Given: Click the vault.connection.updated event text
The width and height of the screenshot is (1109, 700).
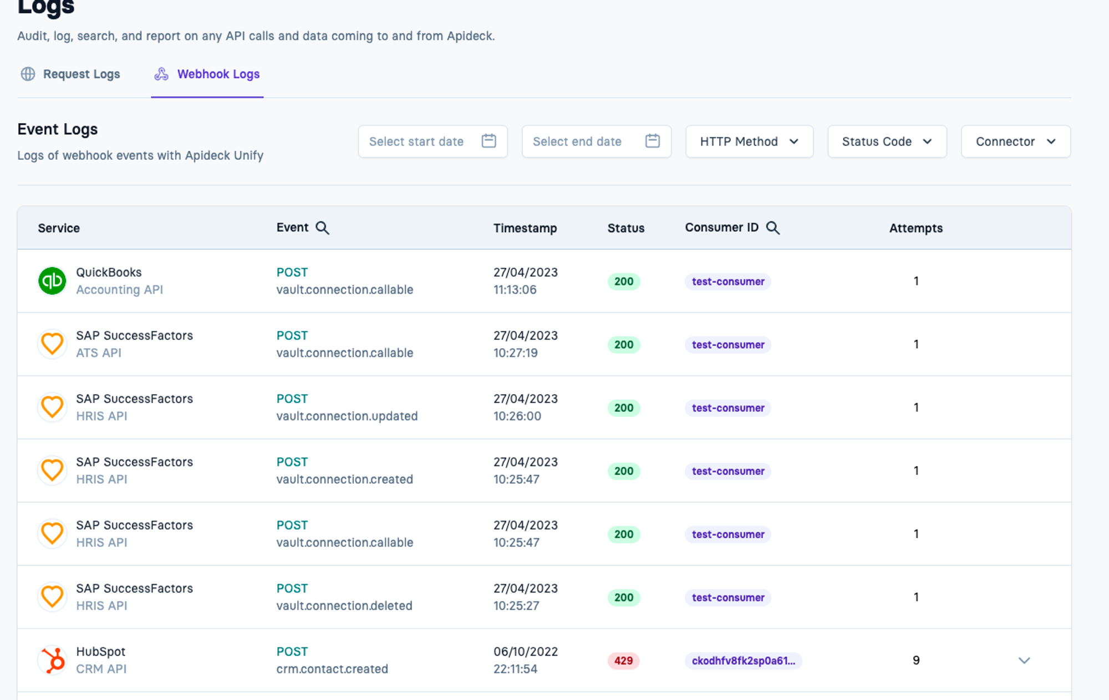Looking at the screenshot, I should point(347,416).
